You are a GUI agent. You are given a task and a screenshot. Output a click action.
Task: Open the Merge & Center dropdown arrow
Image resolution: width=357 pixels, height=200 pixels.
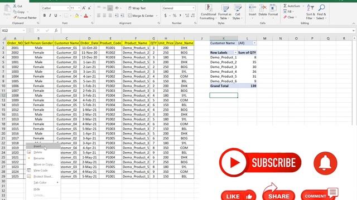(x=157, y=16)
